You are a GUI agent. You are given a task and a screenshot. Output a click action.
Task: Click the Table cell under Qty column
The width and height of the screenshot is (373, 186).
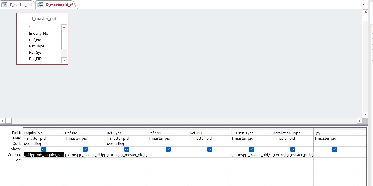pos(334,138)
